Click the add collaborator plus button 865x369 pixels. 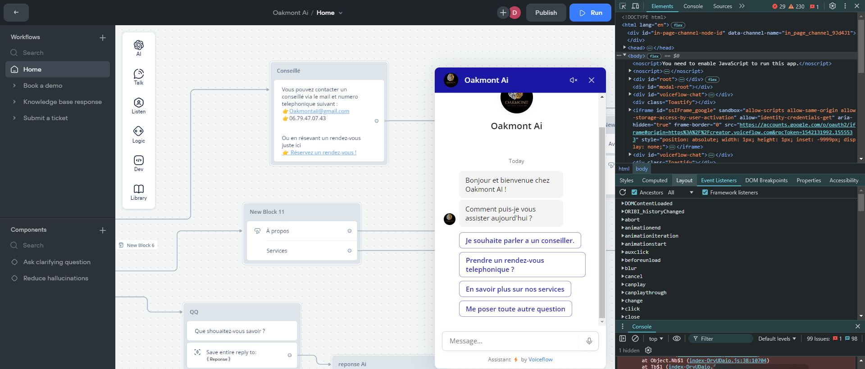(x=503, y=13)
